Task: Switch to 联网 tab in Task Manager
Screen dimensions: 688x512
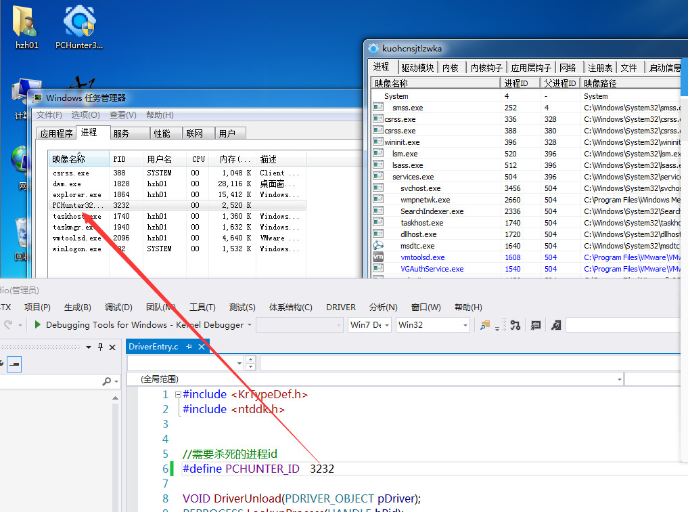Action: coord(198,133)
